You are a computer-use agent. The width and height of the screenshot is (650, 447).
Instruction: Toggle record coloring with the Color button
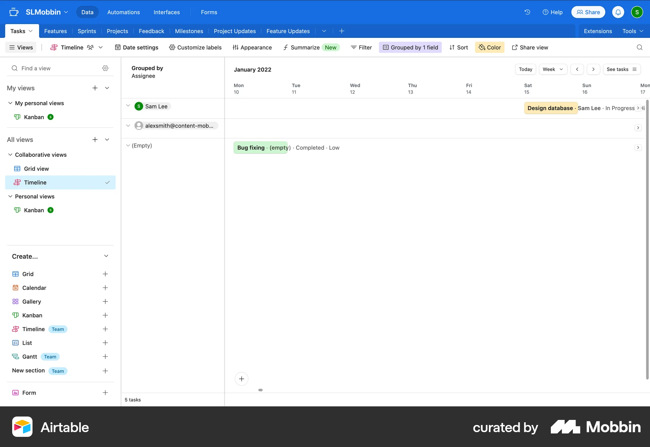[490, 47]
